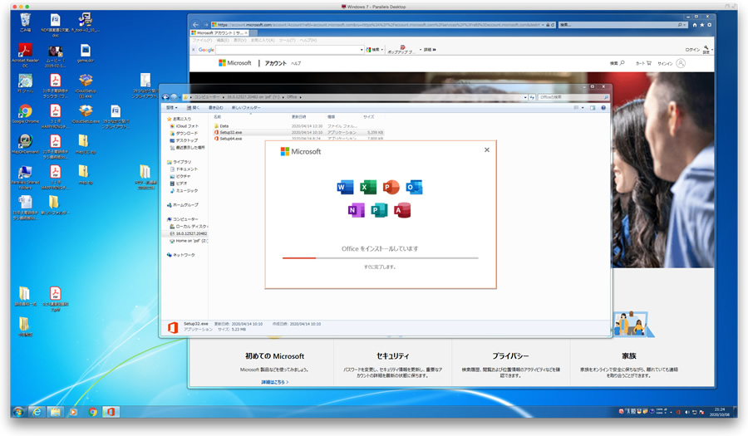This screenshot has height=436, width=748.
Task: Open Explorer help question mark icon
Action: [603, 108]
